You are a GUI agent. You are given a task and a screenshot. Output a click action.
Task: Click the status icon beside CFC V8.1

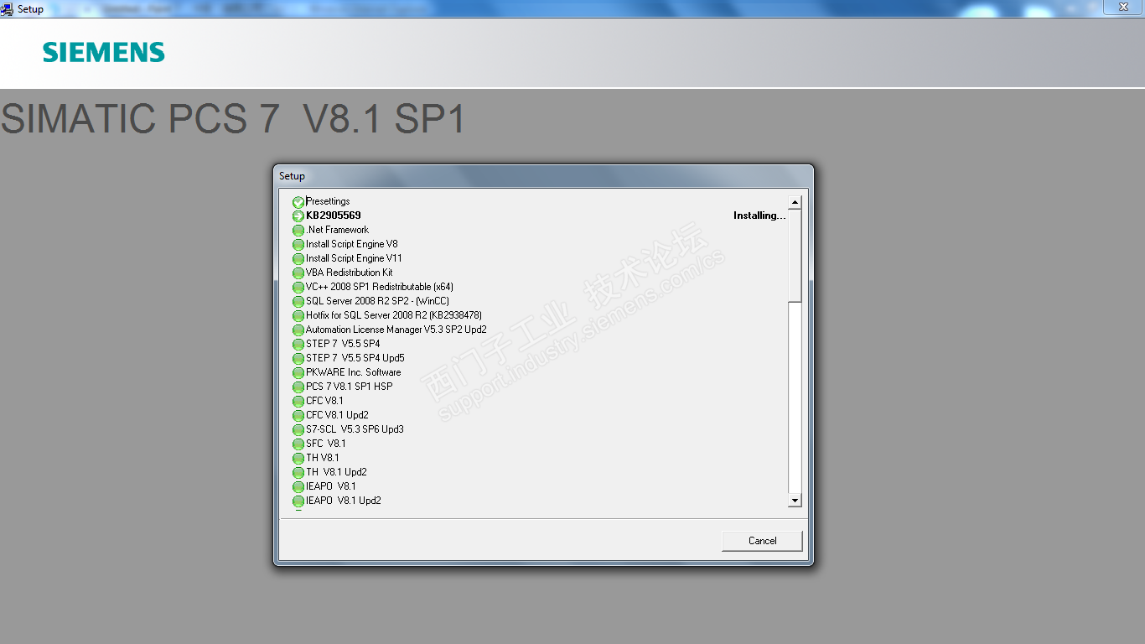[x=298, y=402]
